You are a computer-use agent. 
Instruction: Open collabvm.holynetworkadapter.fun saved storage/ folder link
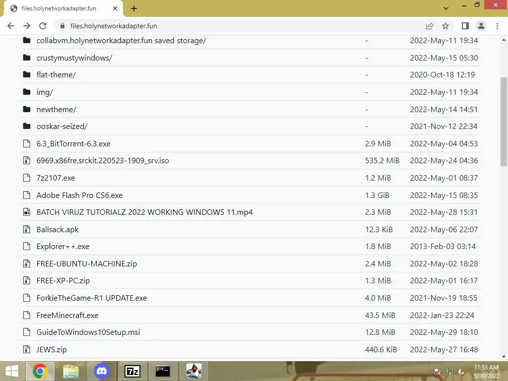(121, 41)
